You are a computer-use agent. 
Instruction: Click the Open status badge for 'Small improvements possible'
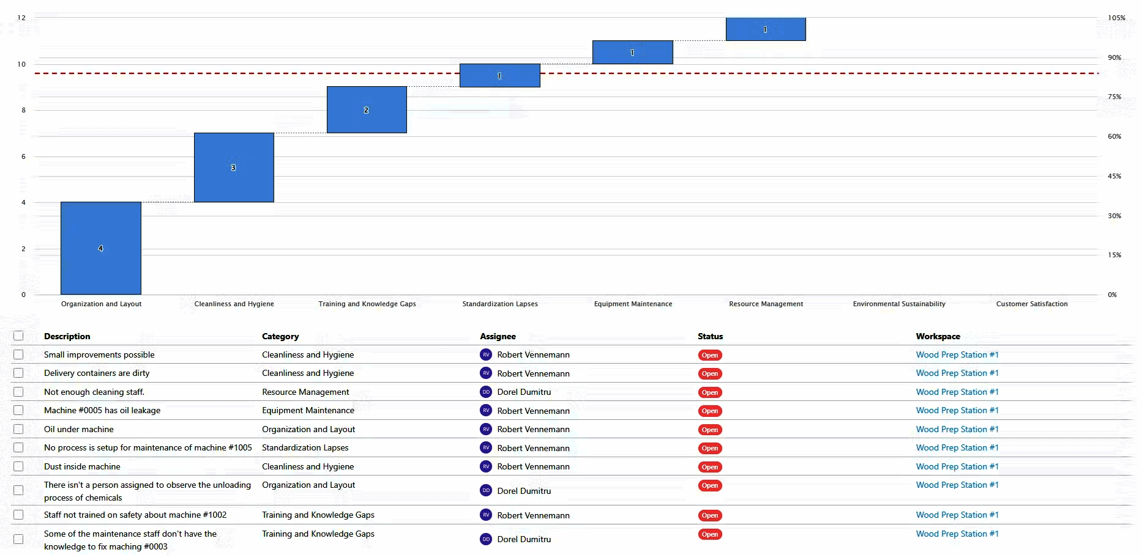710,355
